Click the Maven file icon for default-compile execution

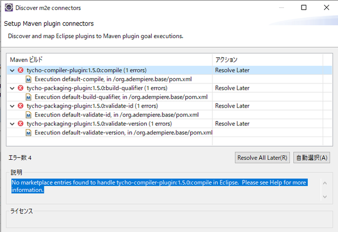[29, 79]
